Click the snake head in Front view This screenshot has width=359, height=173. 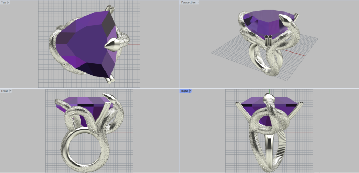(108, 97)
